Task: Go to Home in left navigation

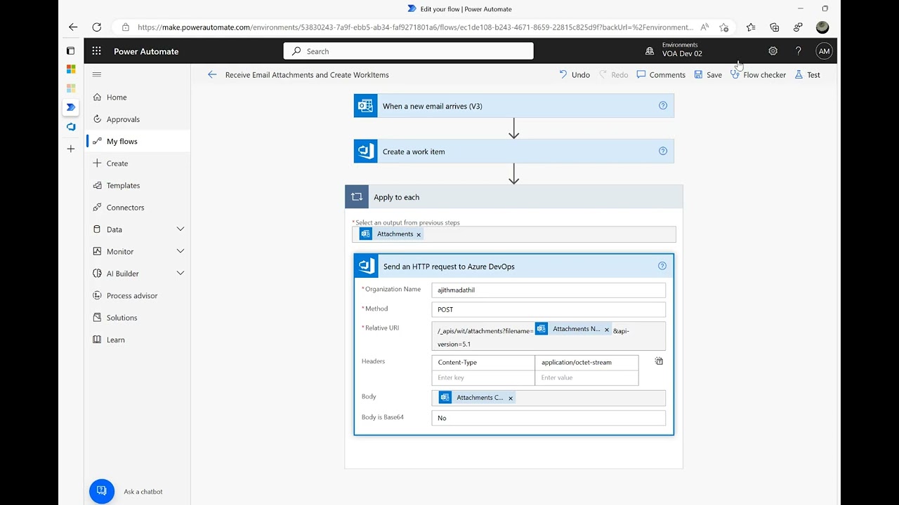Action: point(138,97)
